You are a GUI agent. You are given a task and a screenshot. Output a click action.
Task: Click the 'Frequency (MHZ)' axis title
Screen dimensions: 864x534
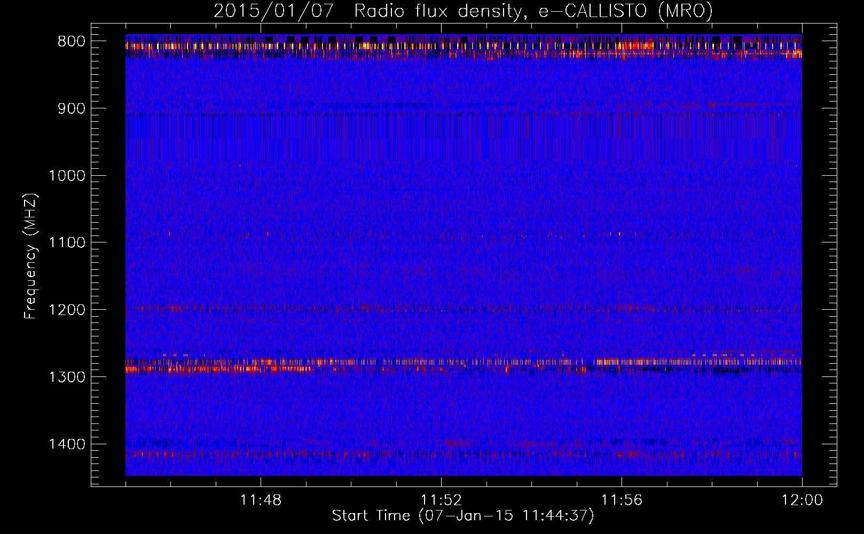[x=31, y=256]
